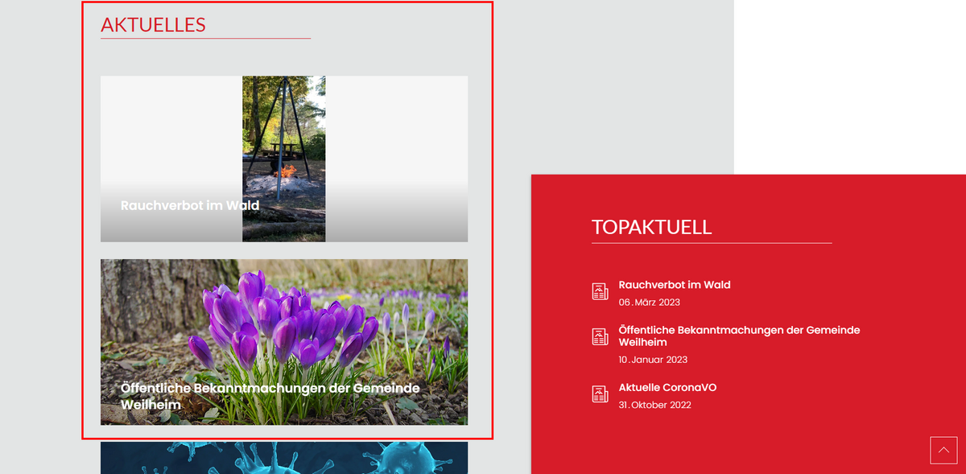Click the date 31. Oktober 2022
Viewport: 966px width, 474px height.
coord(654,405)
